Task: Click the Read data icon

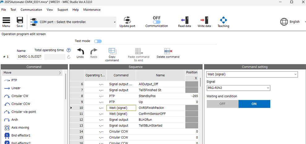Action: pos(185,20)
